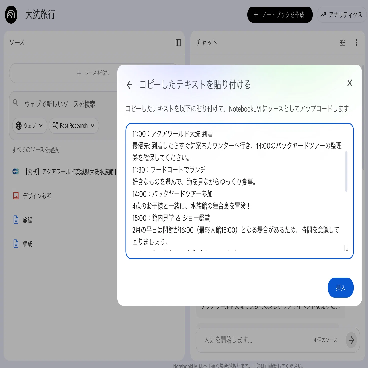
Task: Click すべてのソースを選択
Action: pyautogui.click(x=35, y=150)
